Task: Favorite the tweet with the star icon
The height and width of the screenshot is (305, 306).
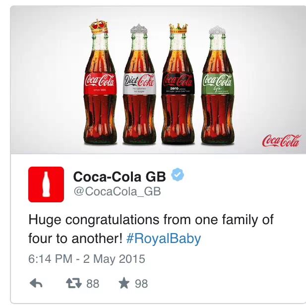Action: [x=123, y=283]
